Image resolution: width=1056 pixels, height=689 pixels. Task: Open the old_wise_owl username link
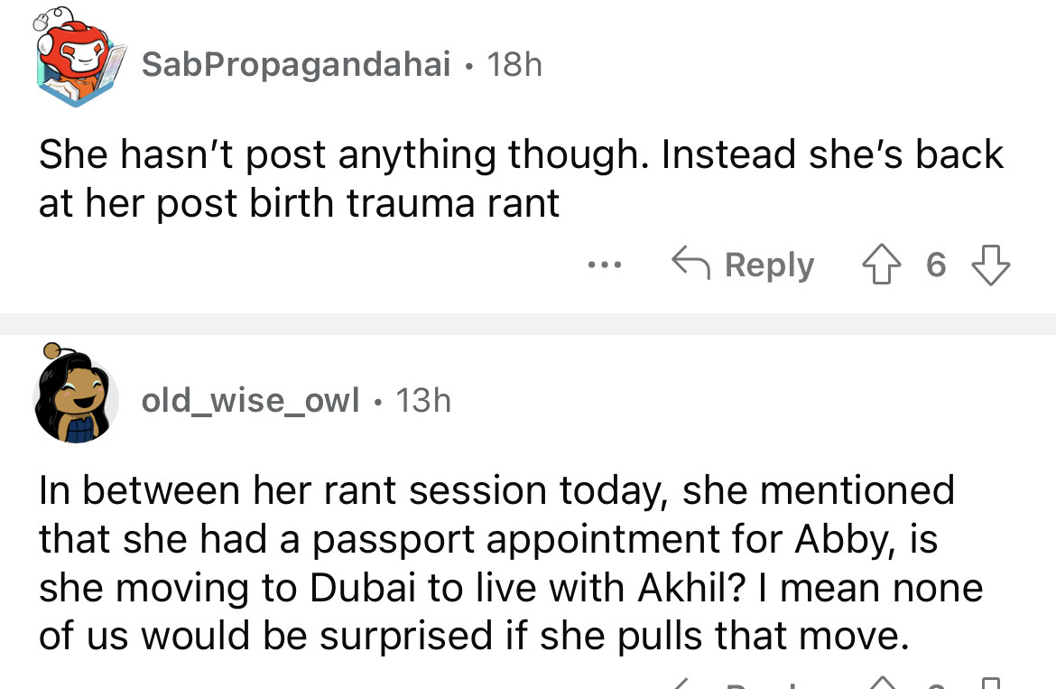(250, 398)
